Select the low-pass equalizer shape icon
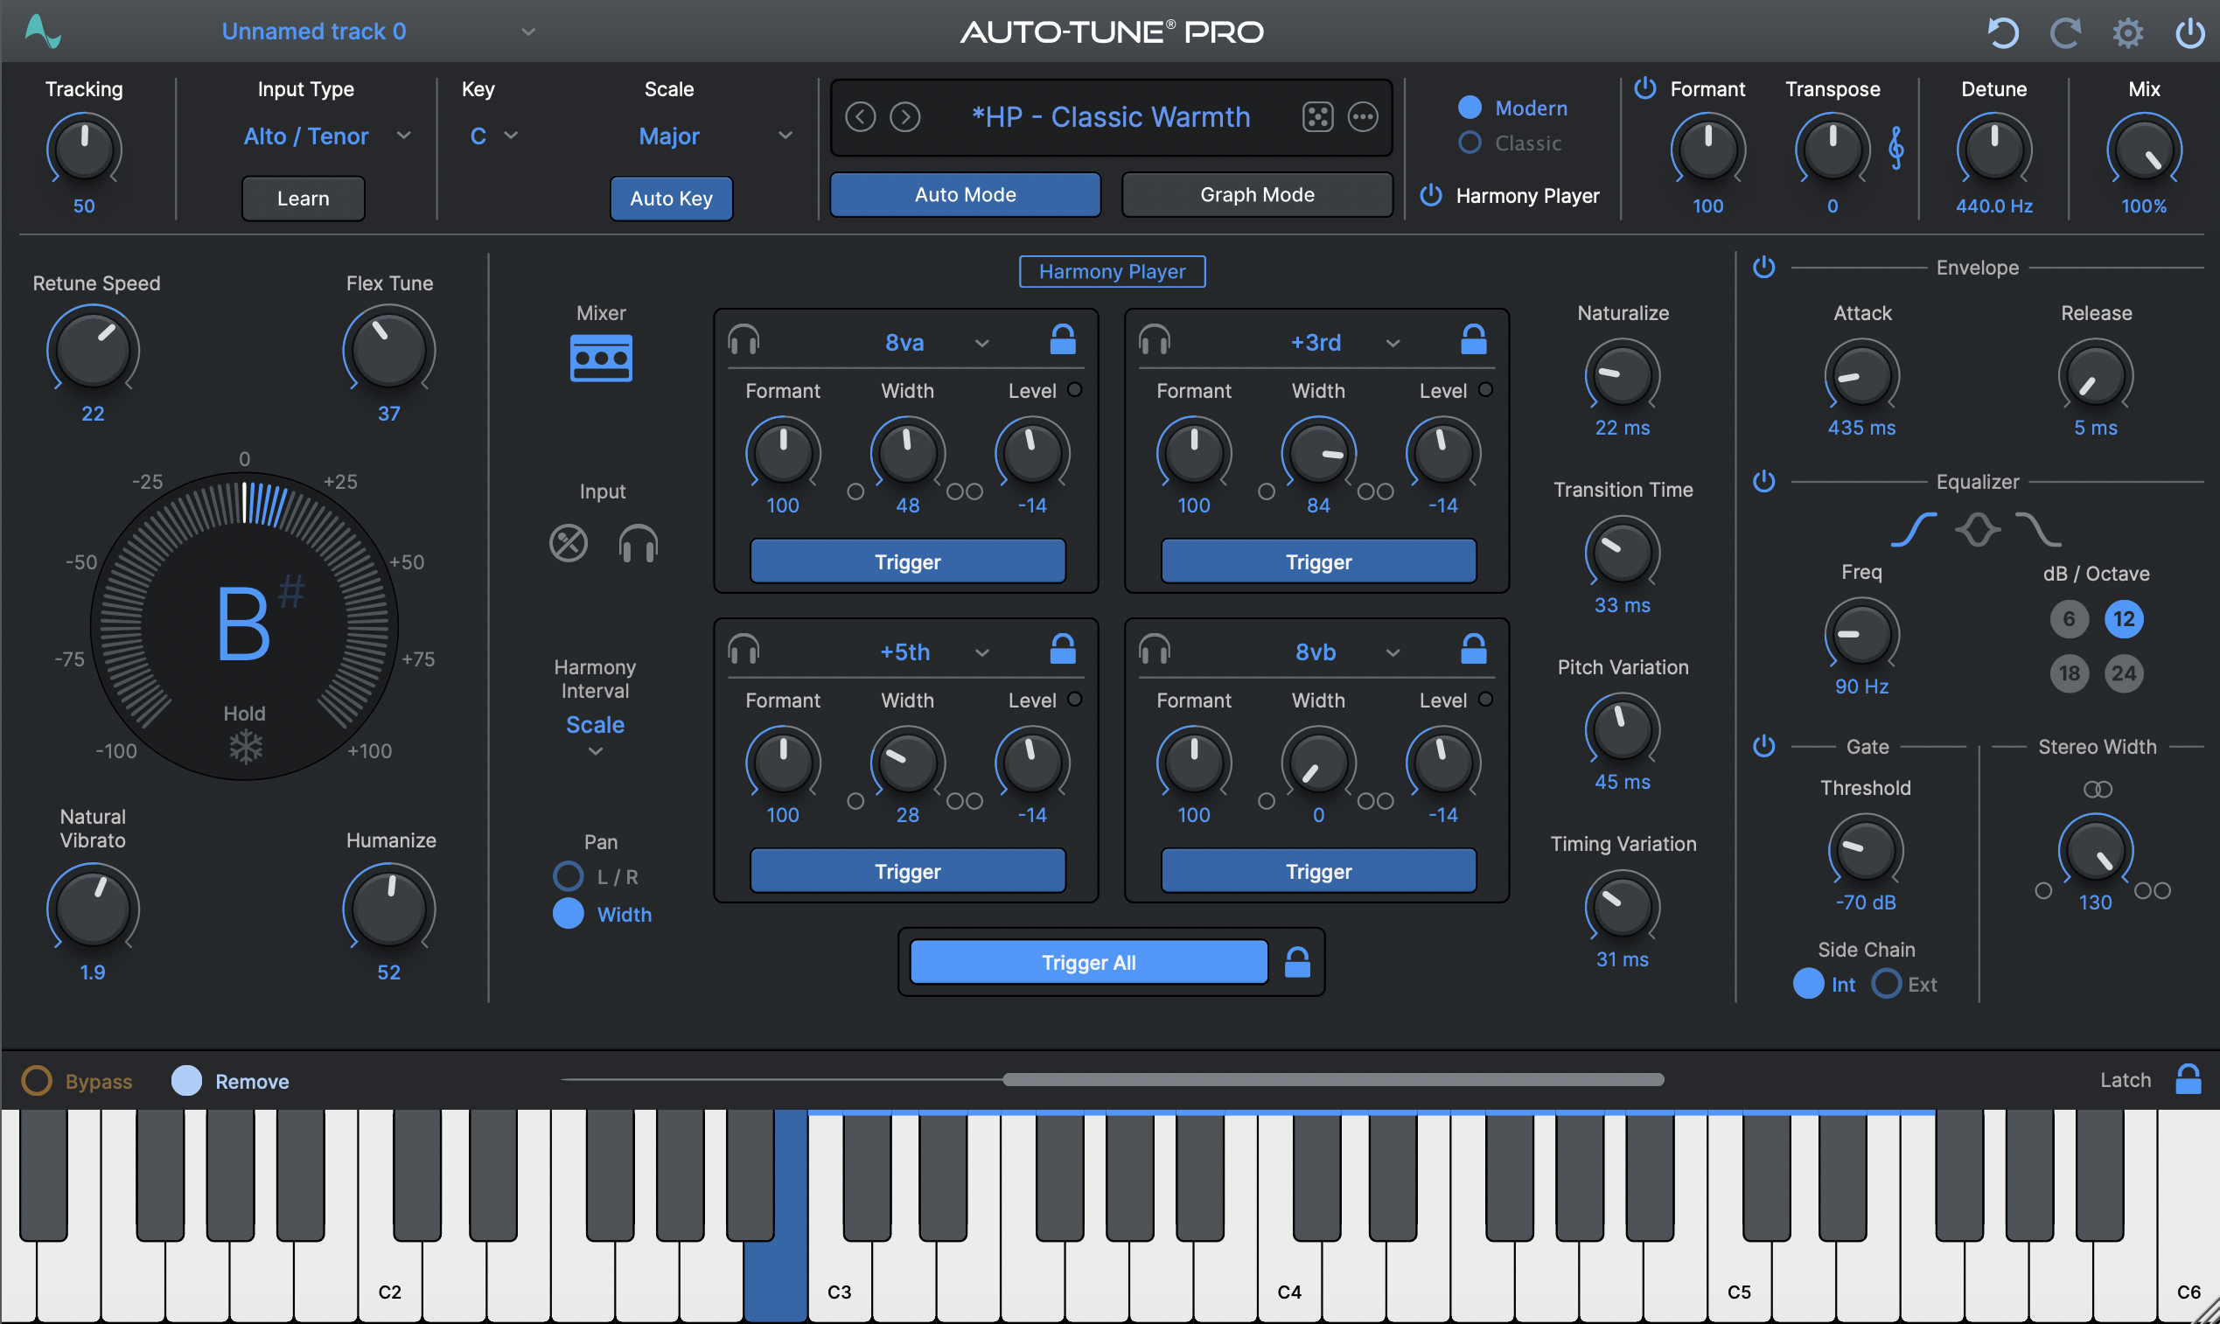Viewport: 2220px width, 1324px height. point(2037,530)
